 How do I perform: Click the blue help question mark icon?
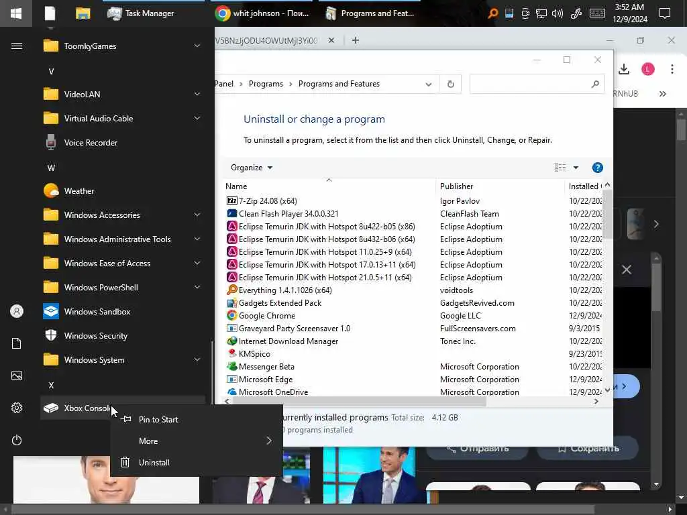pyautogui.click(x=597, y=168)
